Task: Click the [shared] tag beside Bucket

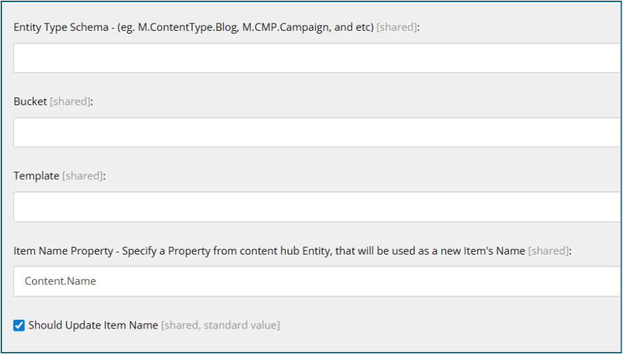Action: 70,101
